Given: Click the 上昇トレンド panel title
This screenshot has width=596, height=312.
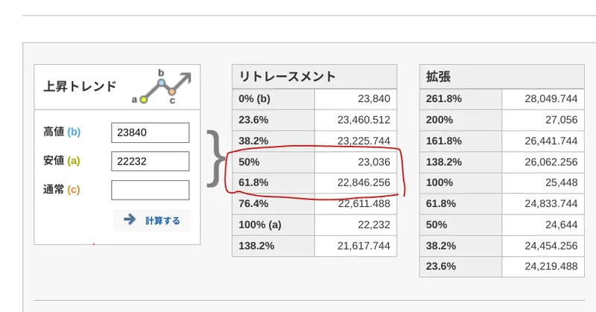Looking at the screenshot, I should [80, 86].
